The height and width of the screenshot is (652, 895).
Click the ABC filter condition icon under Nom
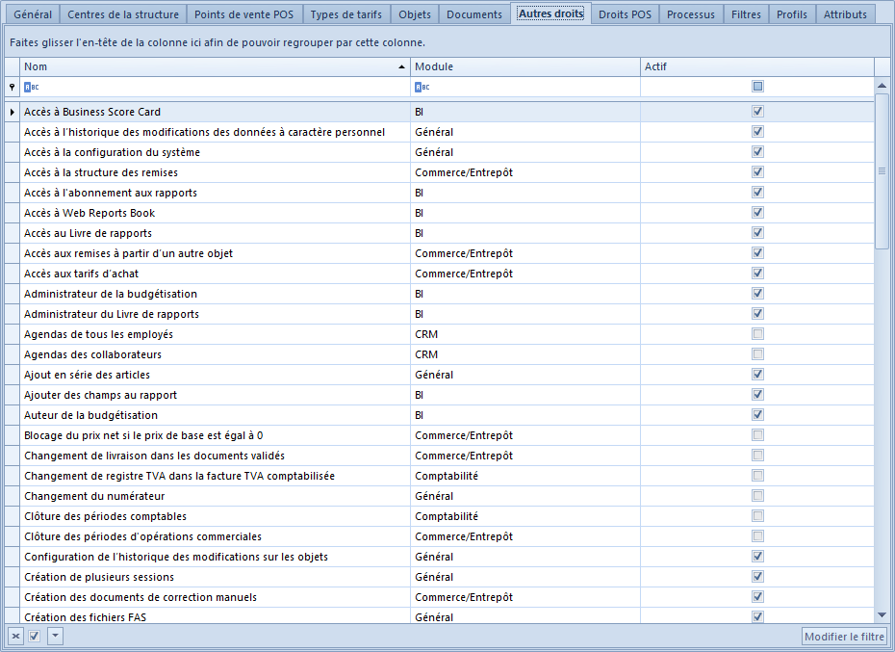tap(32, 87)
